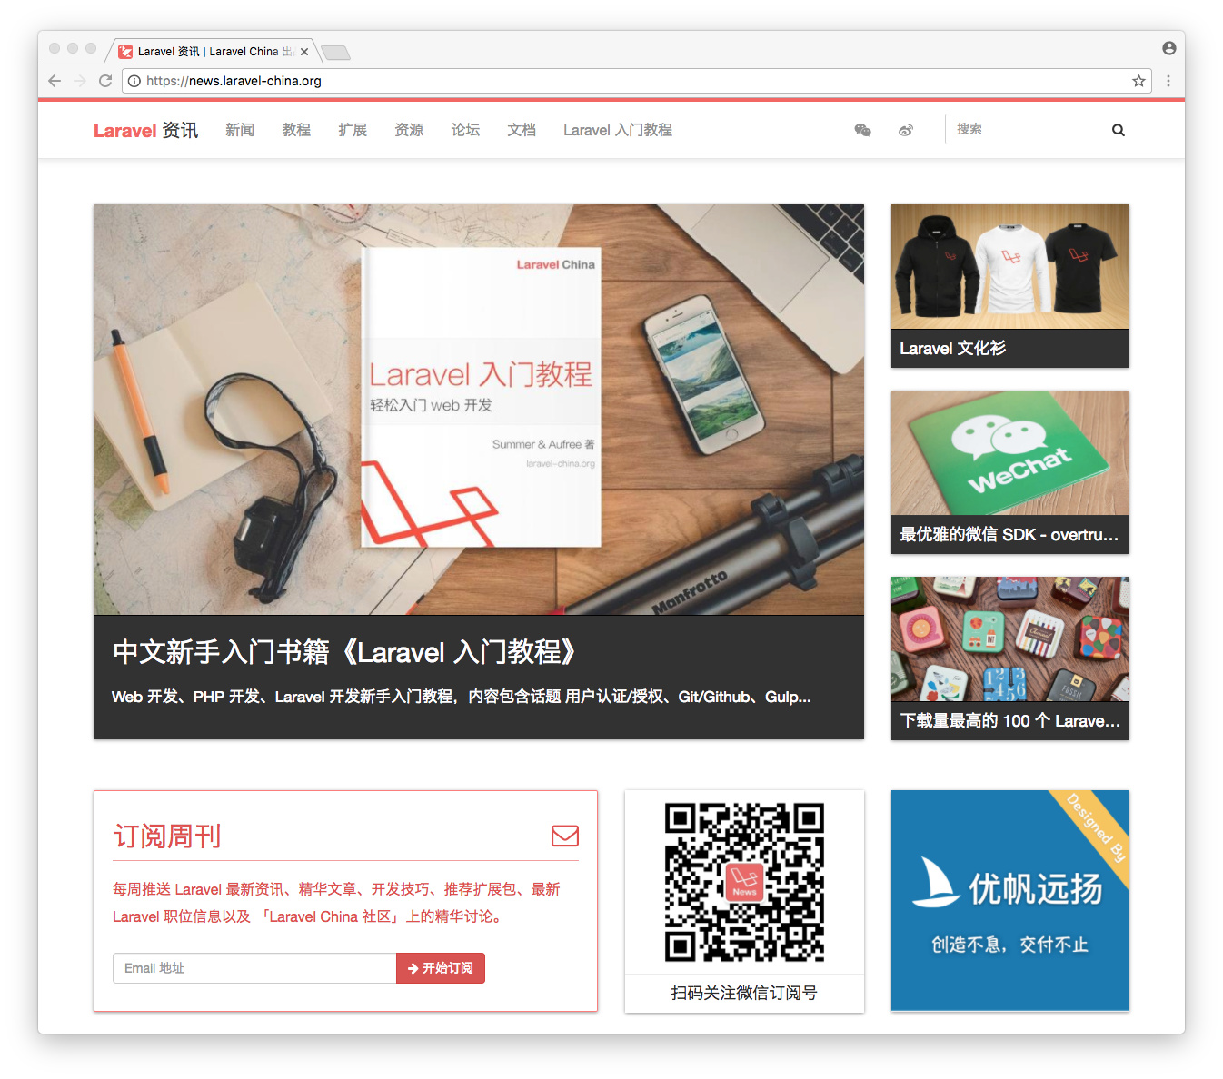Screen dimensions: 1223x1079
Task: Open the Weibo icon in navbar
Action: (906, 130)
